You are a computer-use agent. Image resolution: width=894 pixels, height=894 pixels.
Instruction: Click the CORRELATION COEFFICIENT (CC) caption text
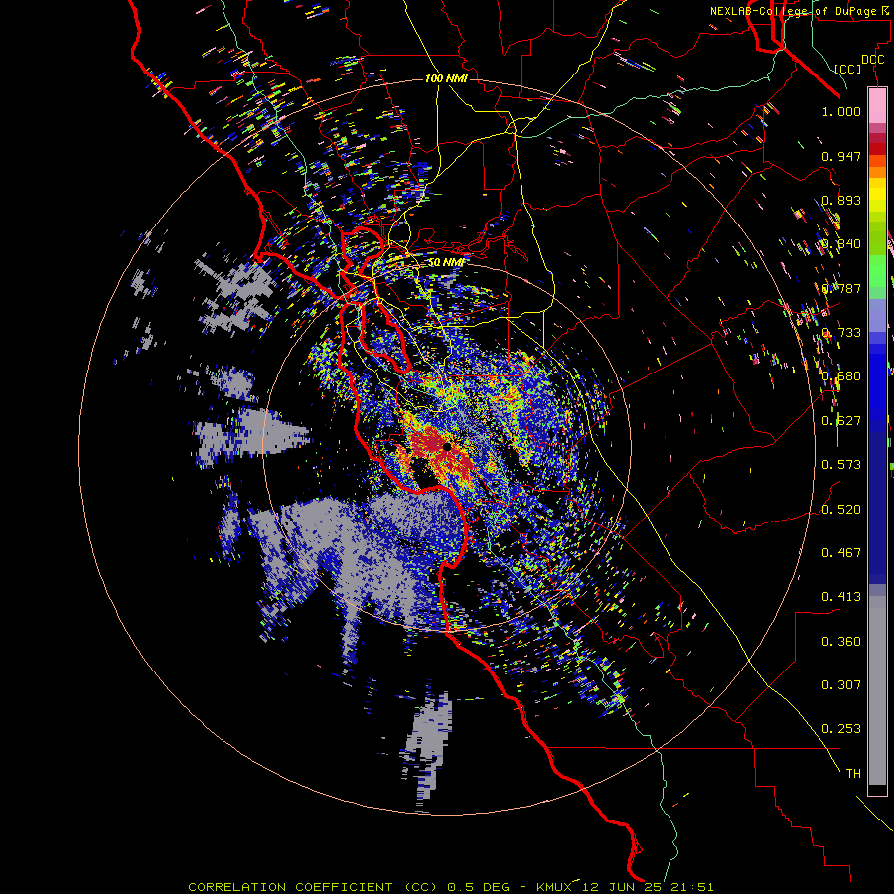(x=313, y=887)
